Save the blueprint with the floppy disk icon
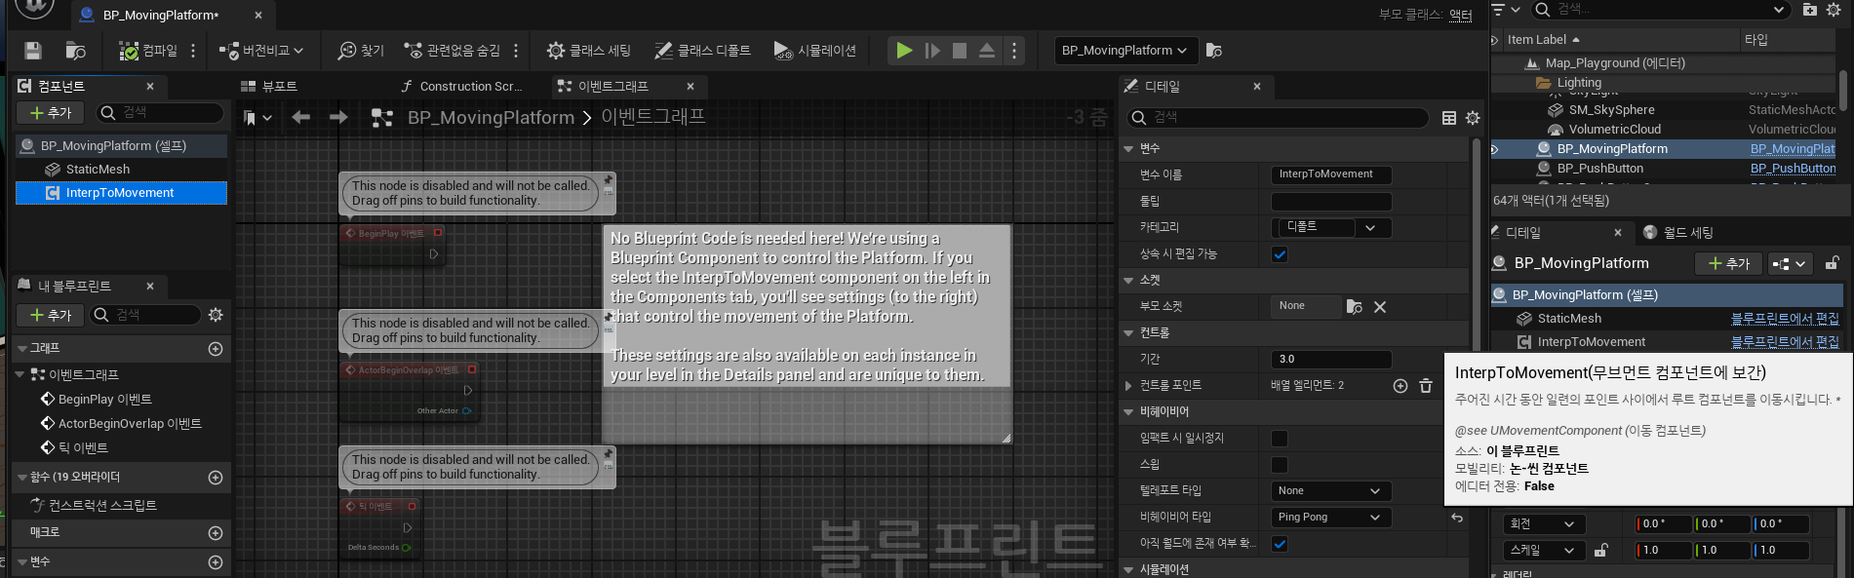 click(33, 51)
